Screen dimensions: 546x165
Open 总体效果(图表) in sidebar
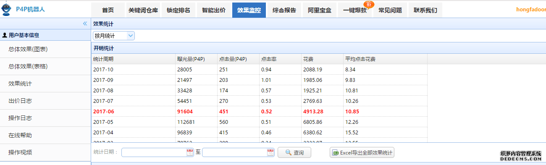click(45, 49)
